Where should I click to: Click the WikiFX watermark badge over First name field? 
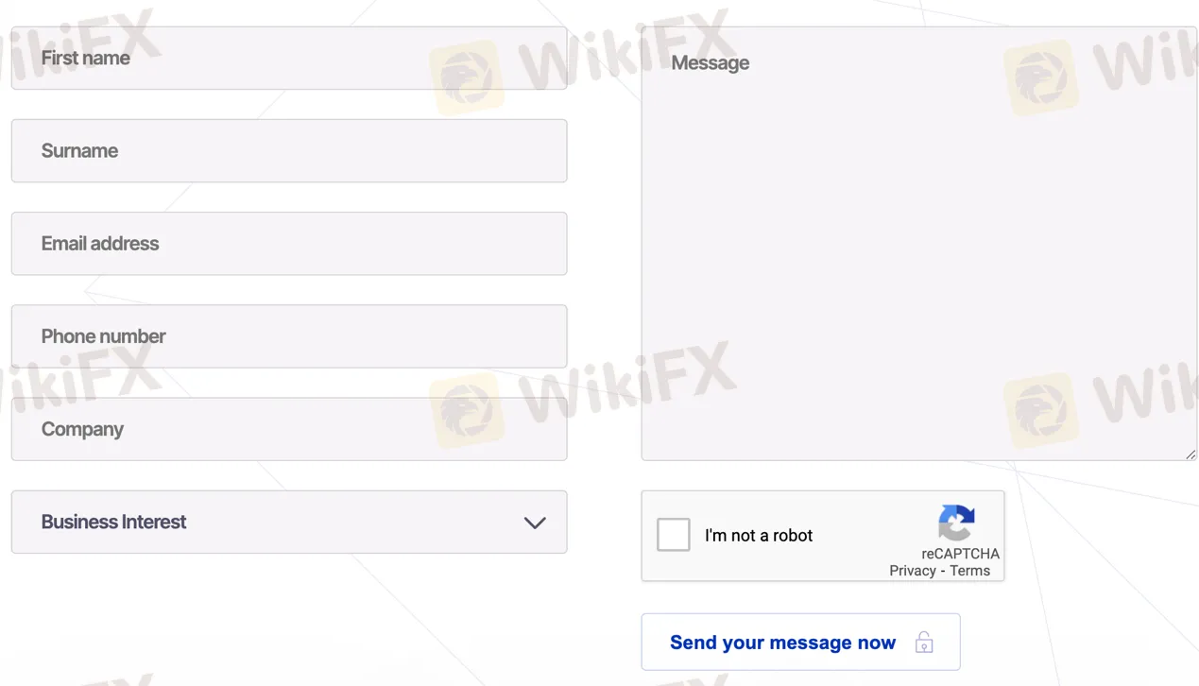point(467,77)
